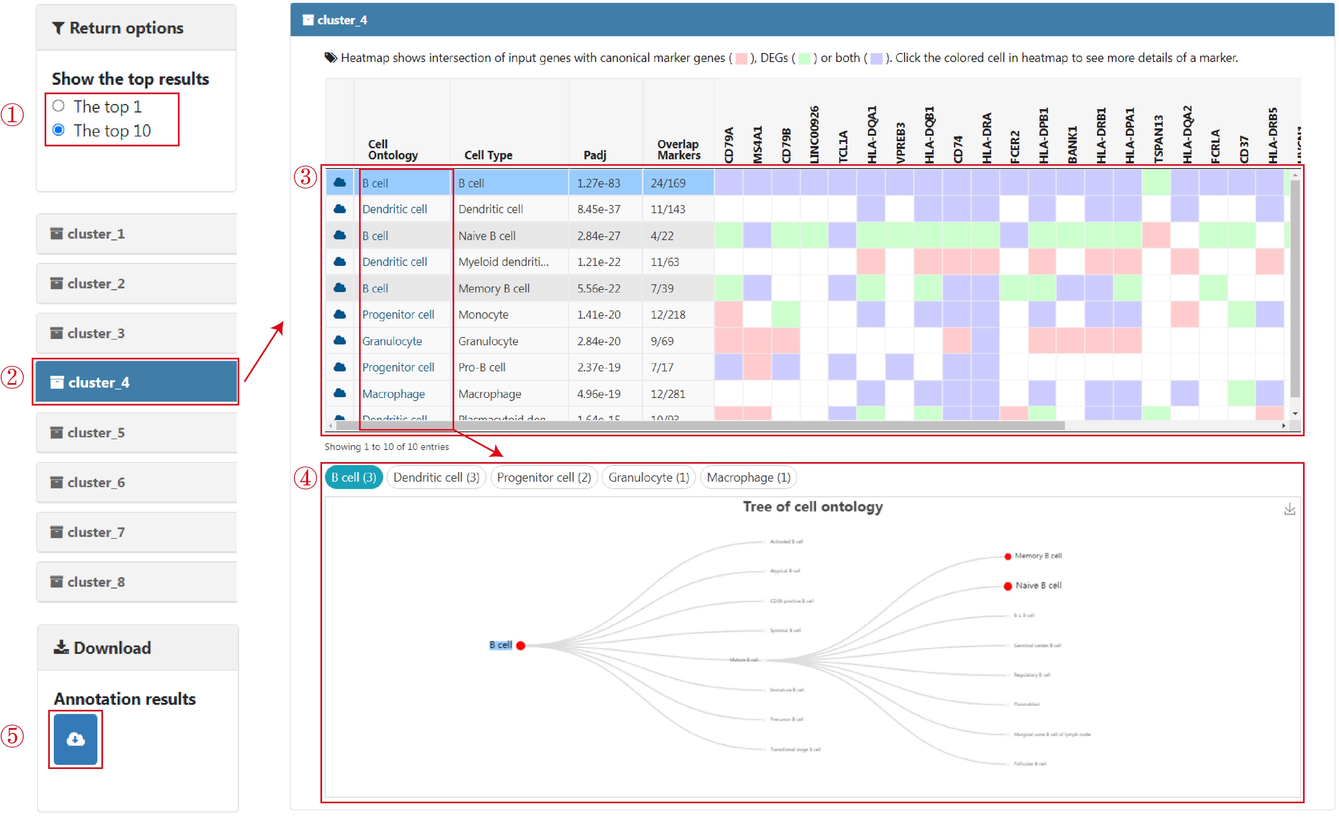Click cloud icon in Macrophage row
This screenshot has height=818, width=1339.
coord(340,393)
